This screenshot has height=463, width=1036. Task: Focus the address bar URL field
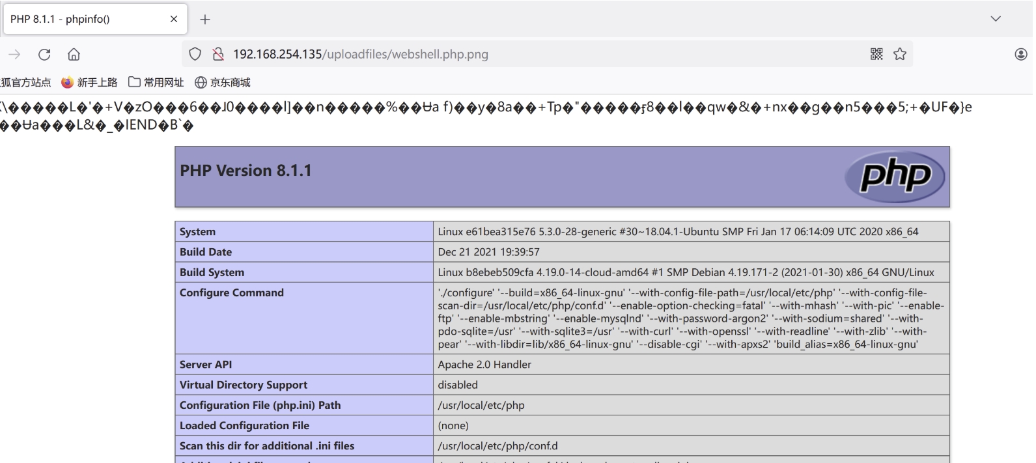(547, 54)
